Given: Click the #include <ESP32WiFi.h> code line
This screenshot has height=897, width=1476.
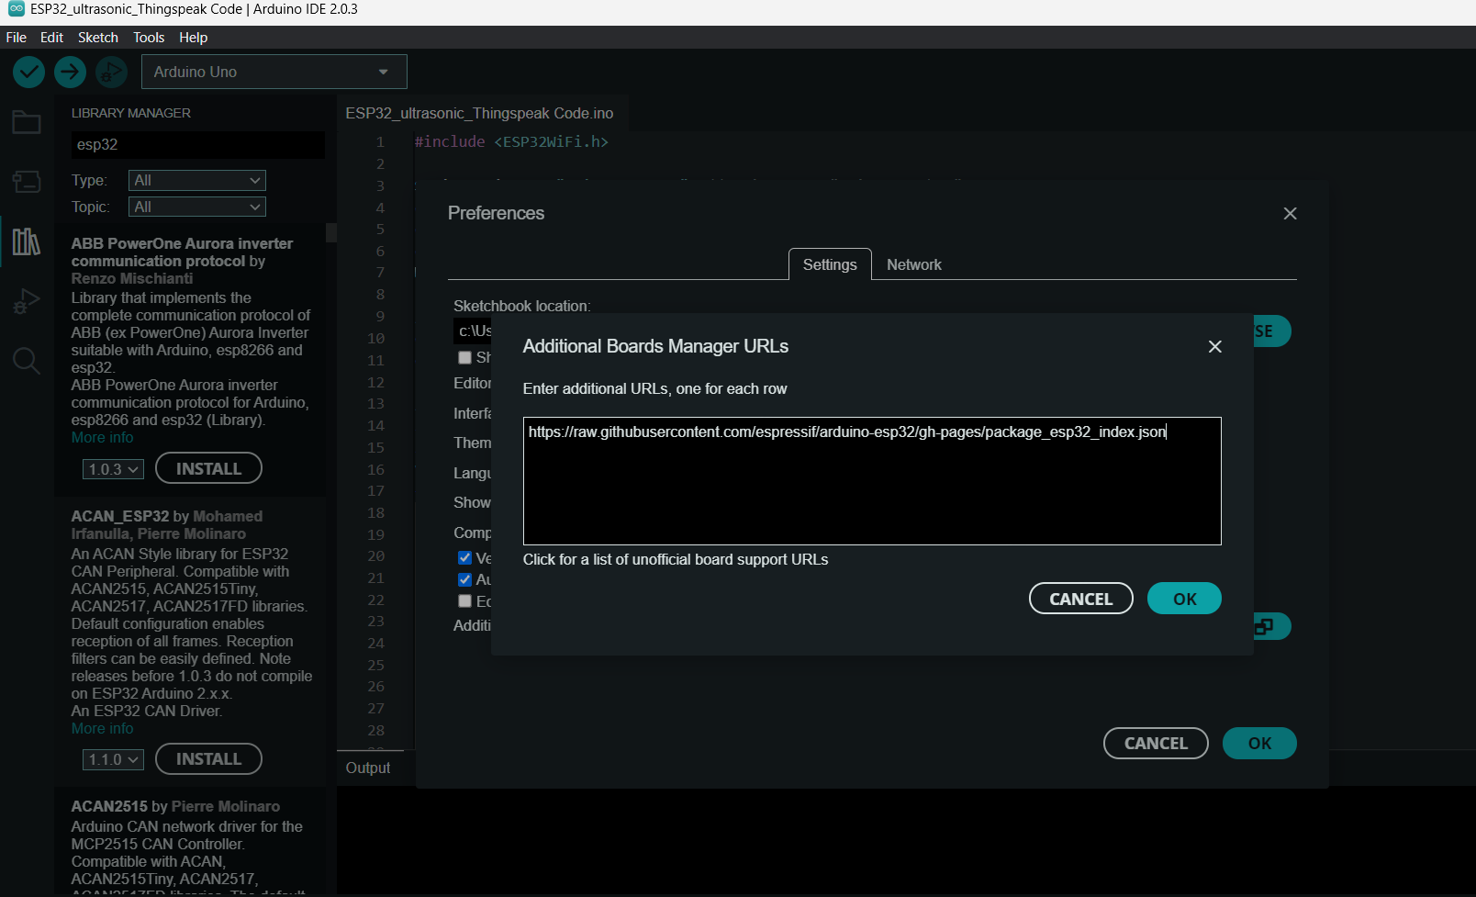Looking at the screenshot, I should tap(511, 141).
